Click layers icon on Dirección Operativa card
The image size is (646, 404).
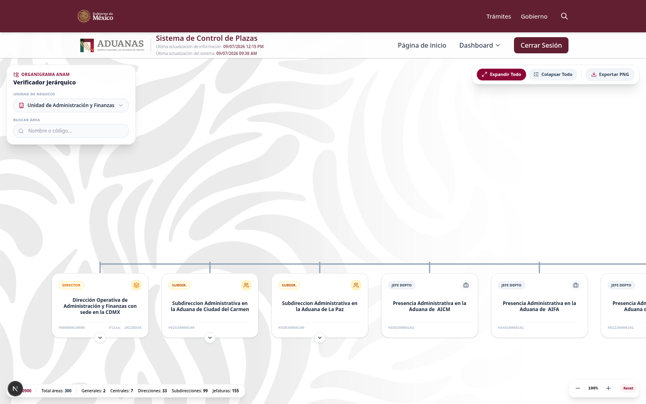136,285
